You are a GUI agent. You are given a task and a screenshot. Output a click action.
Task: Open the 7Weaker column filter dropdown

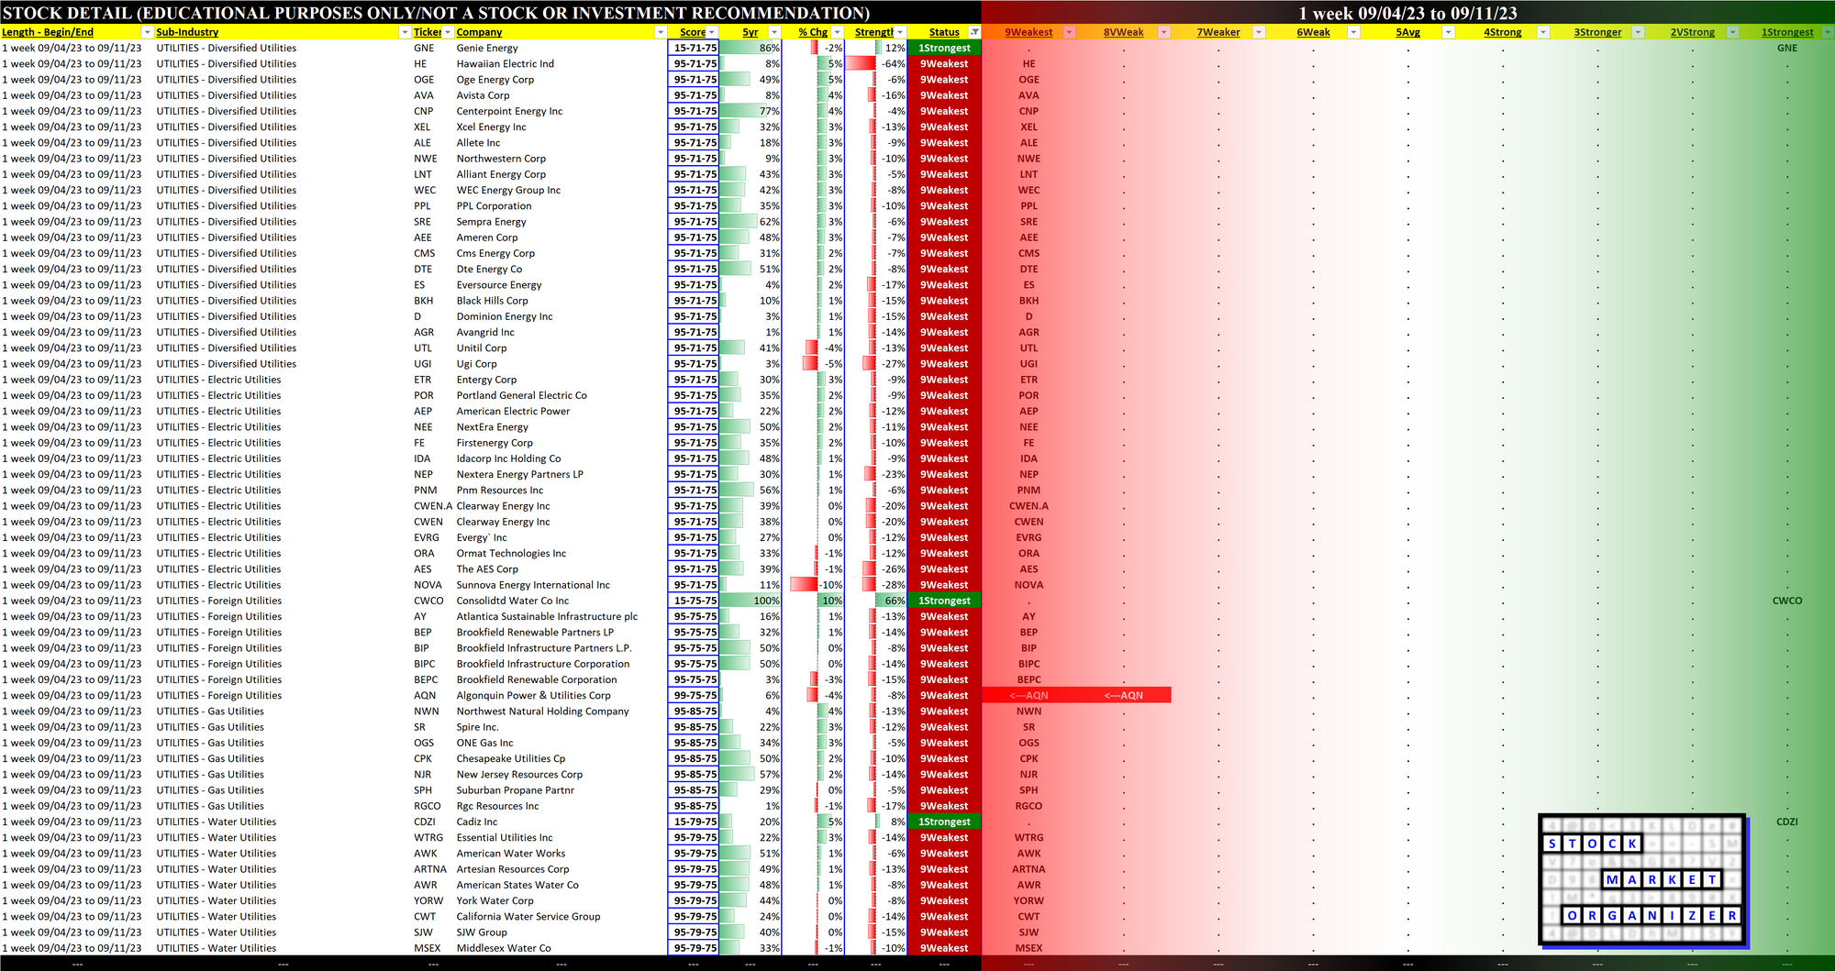[1259, 32]
